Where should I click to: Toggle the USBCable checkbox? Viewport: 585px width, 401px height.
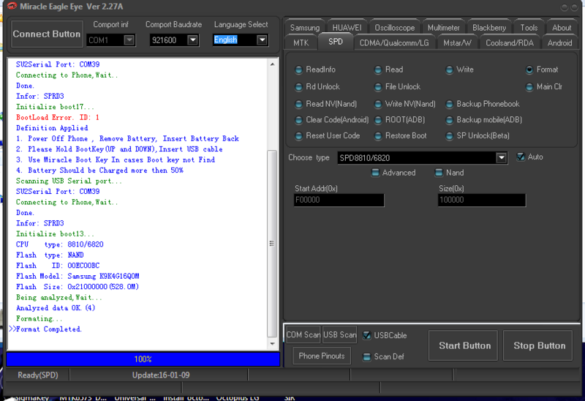pos(367,335)
